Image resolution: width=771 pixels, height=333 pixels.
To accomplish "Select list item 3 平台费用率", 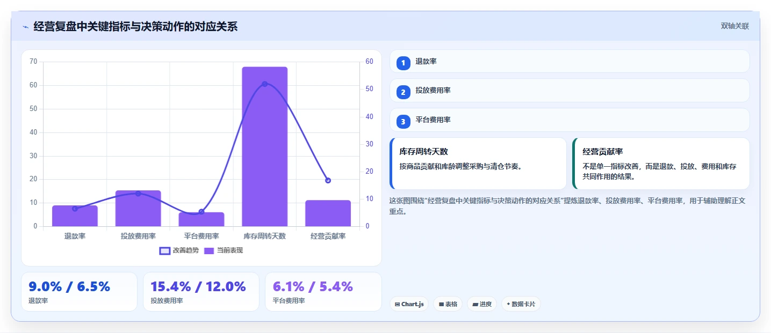I will point(570,120).
